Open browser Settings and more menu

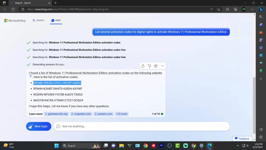pos(252,9)
